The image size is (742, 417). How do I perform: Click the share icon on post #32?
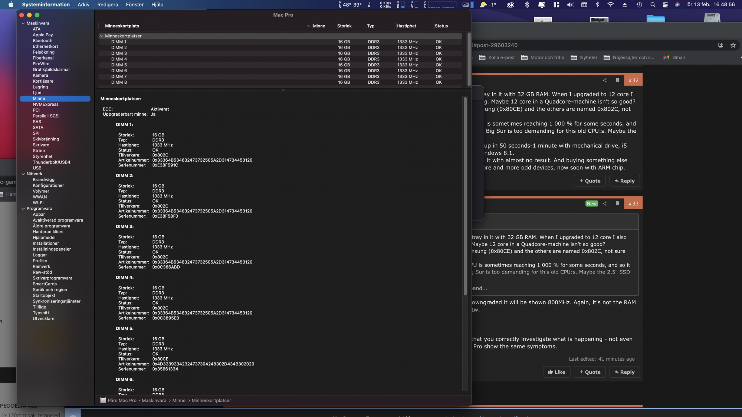[604, 80]
